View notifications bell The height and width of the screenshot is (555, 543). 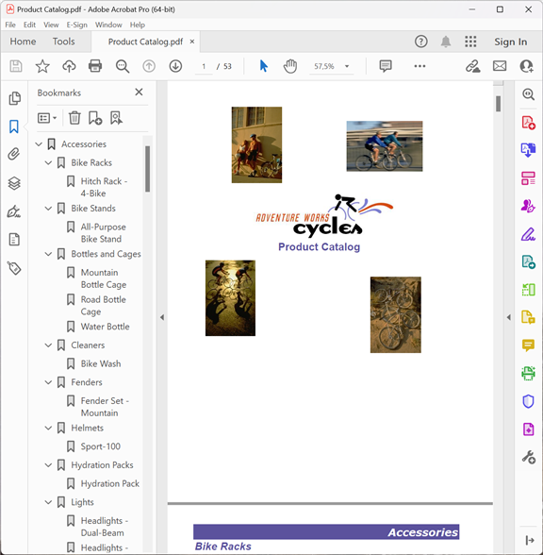tap(445, 42)
